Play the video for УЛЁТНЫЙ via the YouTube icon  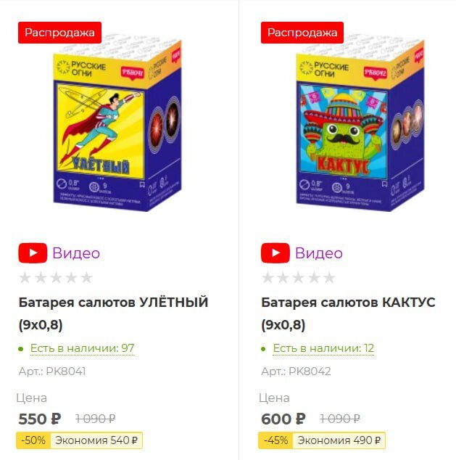[x=33, y=253]
